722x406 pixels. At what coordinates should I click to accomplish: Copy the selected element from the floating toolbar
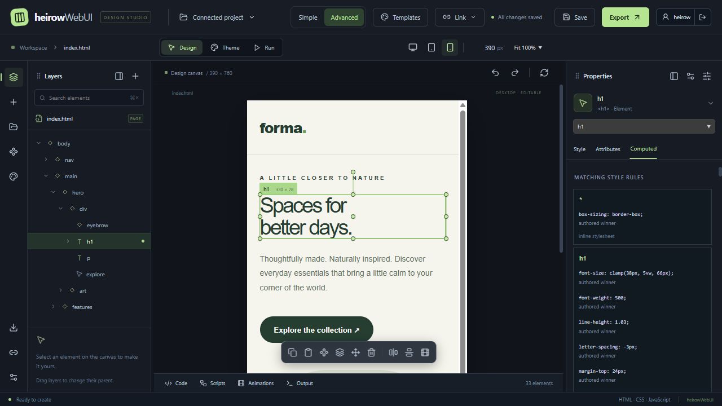[x=292, y=352]
